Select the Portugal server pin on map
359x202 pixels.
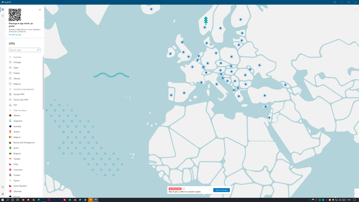click(171, 95)
